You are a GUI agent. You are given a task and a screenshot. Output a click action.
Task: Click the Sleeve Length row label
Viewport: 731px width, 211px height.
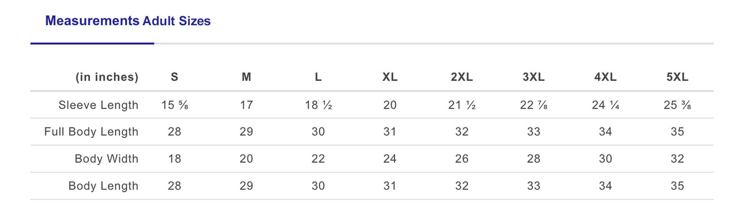pyautogui.click(x=98, y=105)
